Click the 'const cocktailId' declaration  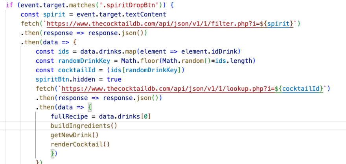click(x=66, y=70)
